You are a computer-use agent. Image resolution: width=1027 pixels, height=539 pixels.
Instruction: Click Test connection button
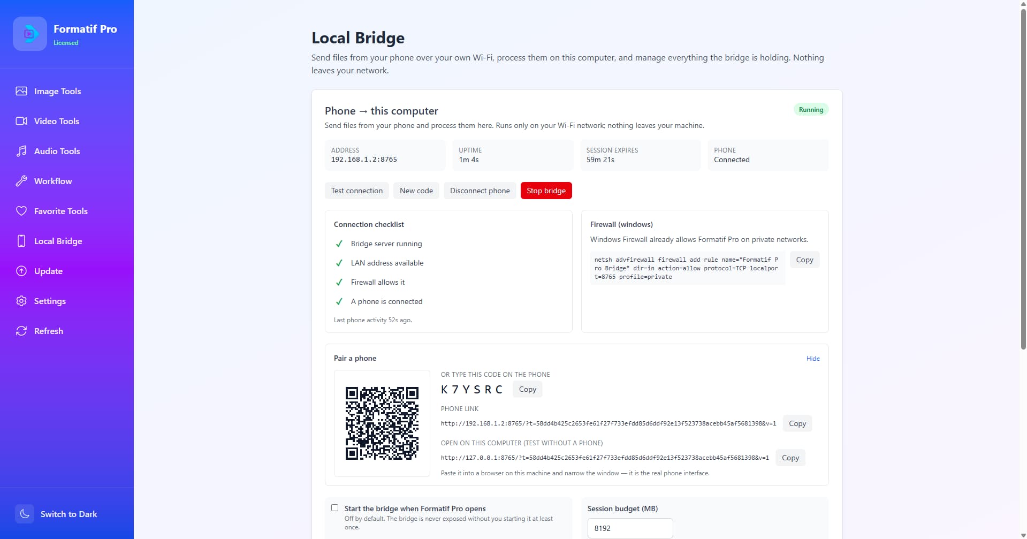tap(357, 191)
